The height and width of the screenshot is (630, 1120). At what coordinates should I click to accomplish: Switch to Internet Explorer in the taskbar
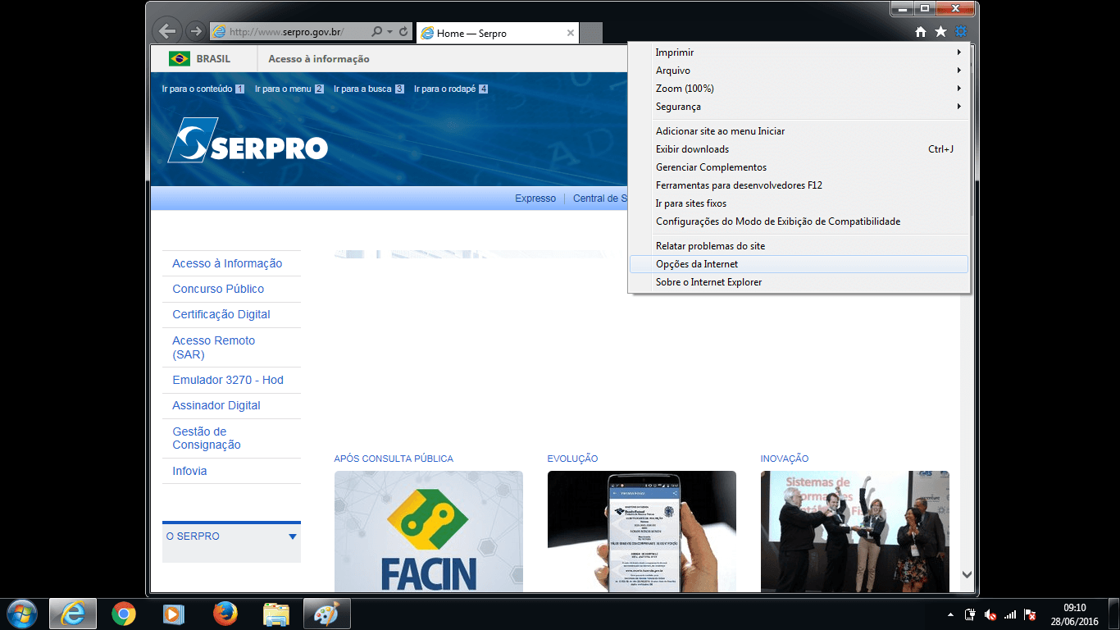click(x=73, y=614)
